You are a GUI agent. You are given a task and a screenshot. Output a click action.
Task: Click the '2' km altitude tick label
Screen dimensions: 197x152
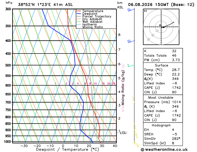tap(119, 118)
